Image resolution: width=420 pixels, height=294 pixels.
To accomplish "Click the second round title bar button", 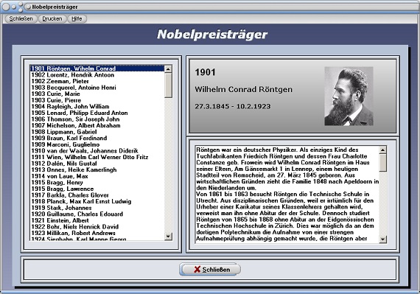I will tap(14, 7).
